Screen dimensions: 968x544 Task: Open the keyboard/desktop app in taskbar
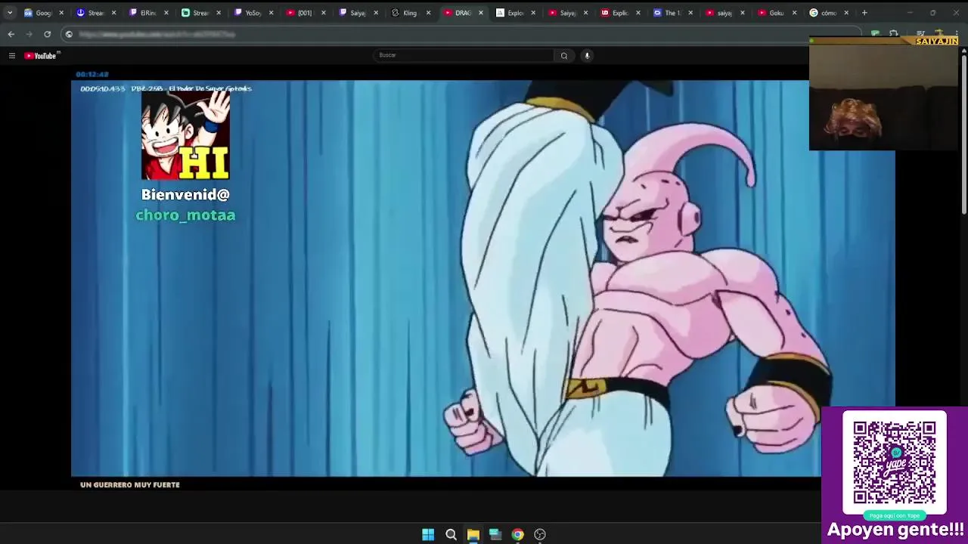click(x=495, y=534)
